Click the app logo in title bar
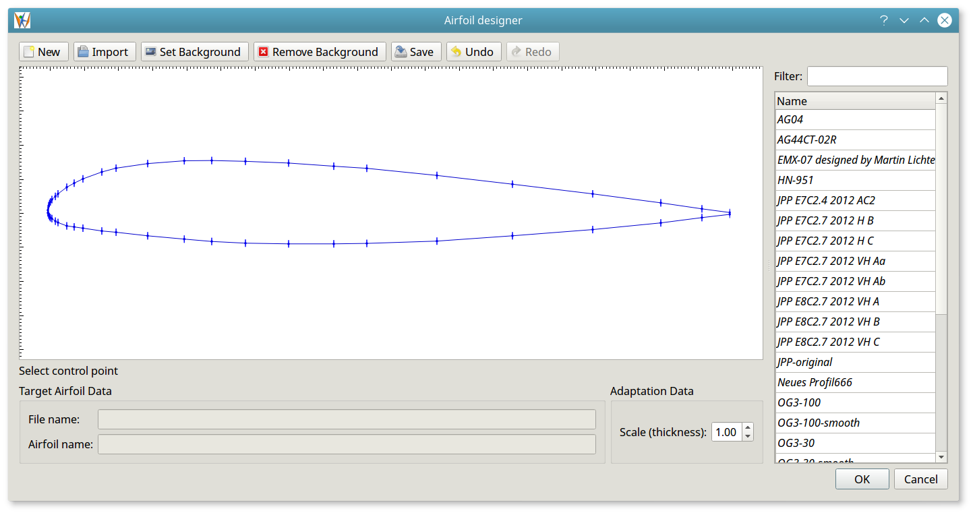The height and width of the screenshot is (515, 973). click(22, 20)
